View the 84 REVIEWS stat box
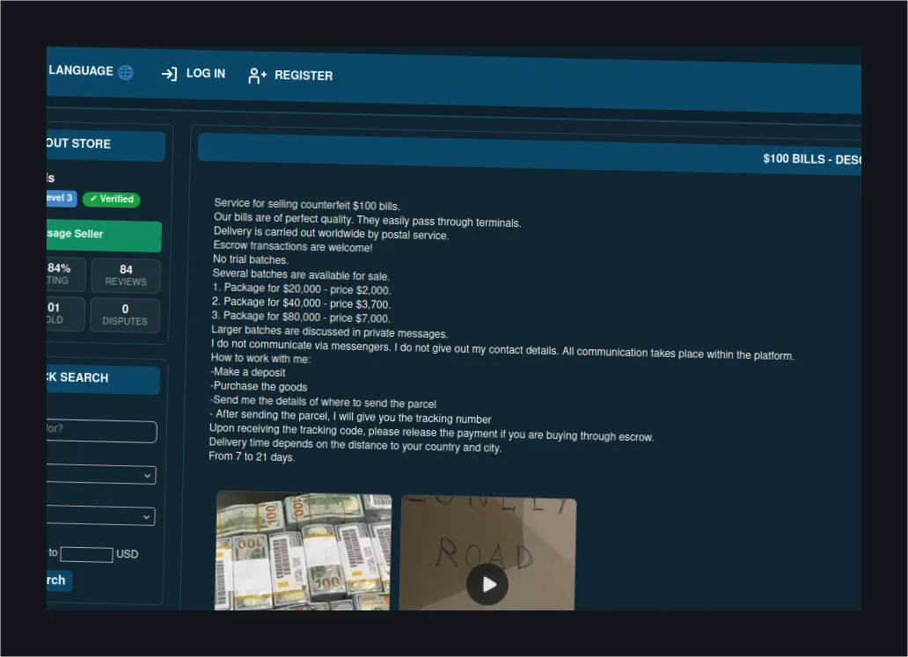This screenshot has height=657, width=908. 126,275
